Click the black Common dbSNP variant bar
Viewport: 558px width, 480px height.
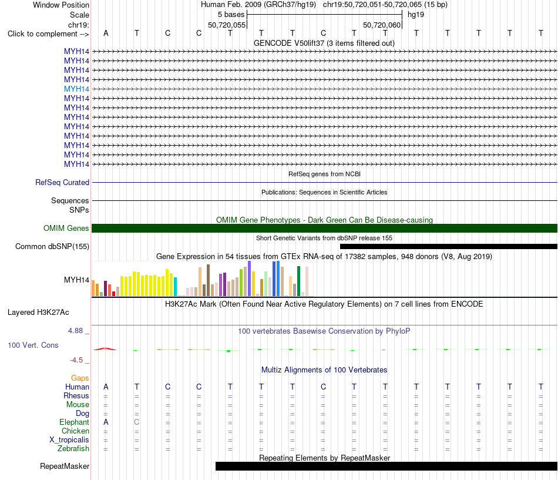click(x=448, y=246)
